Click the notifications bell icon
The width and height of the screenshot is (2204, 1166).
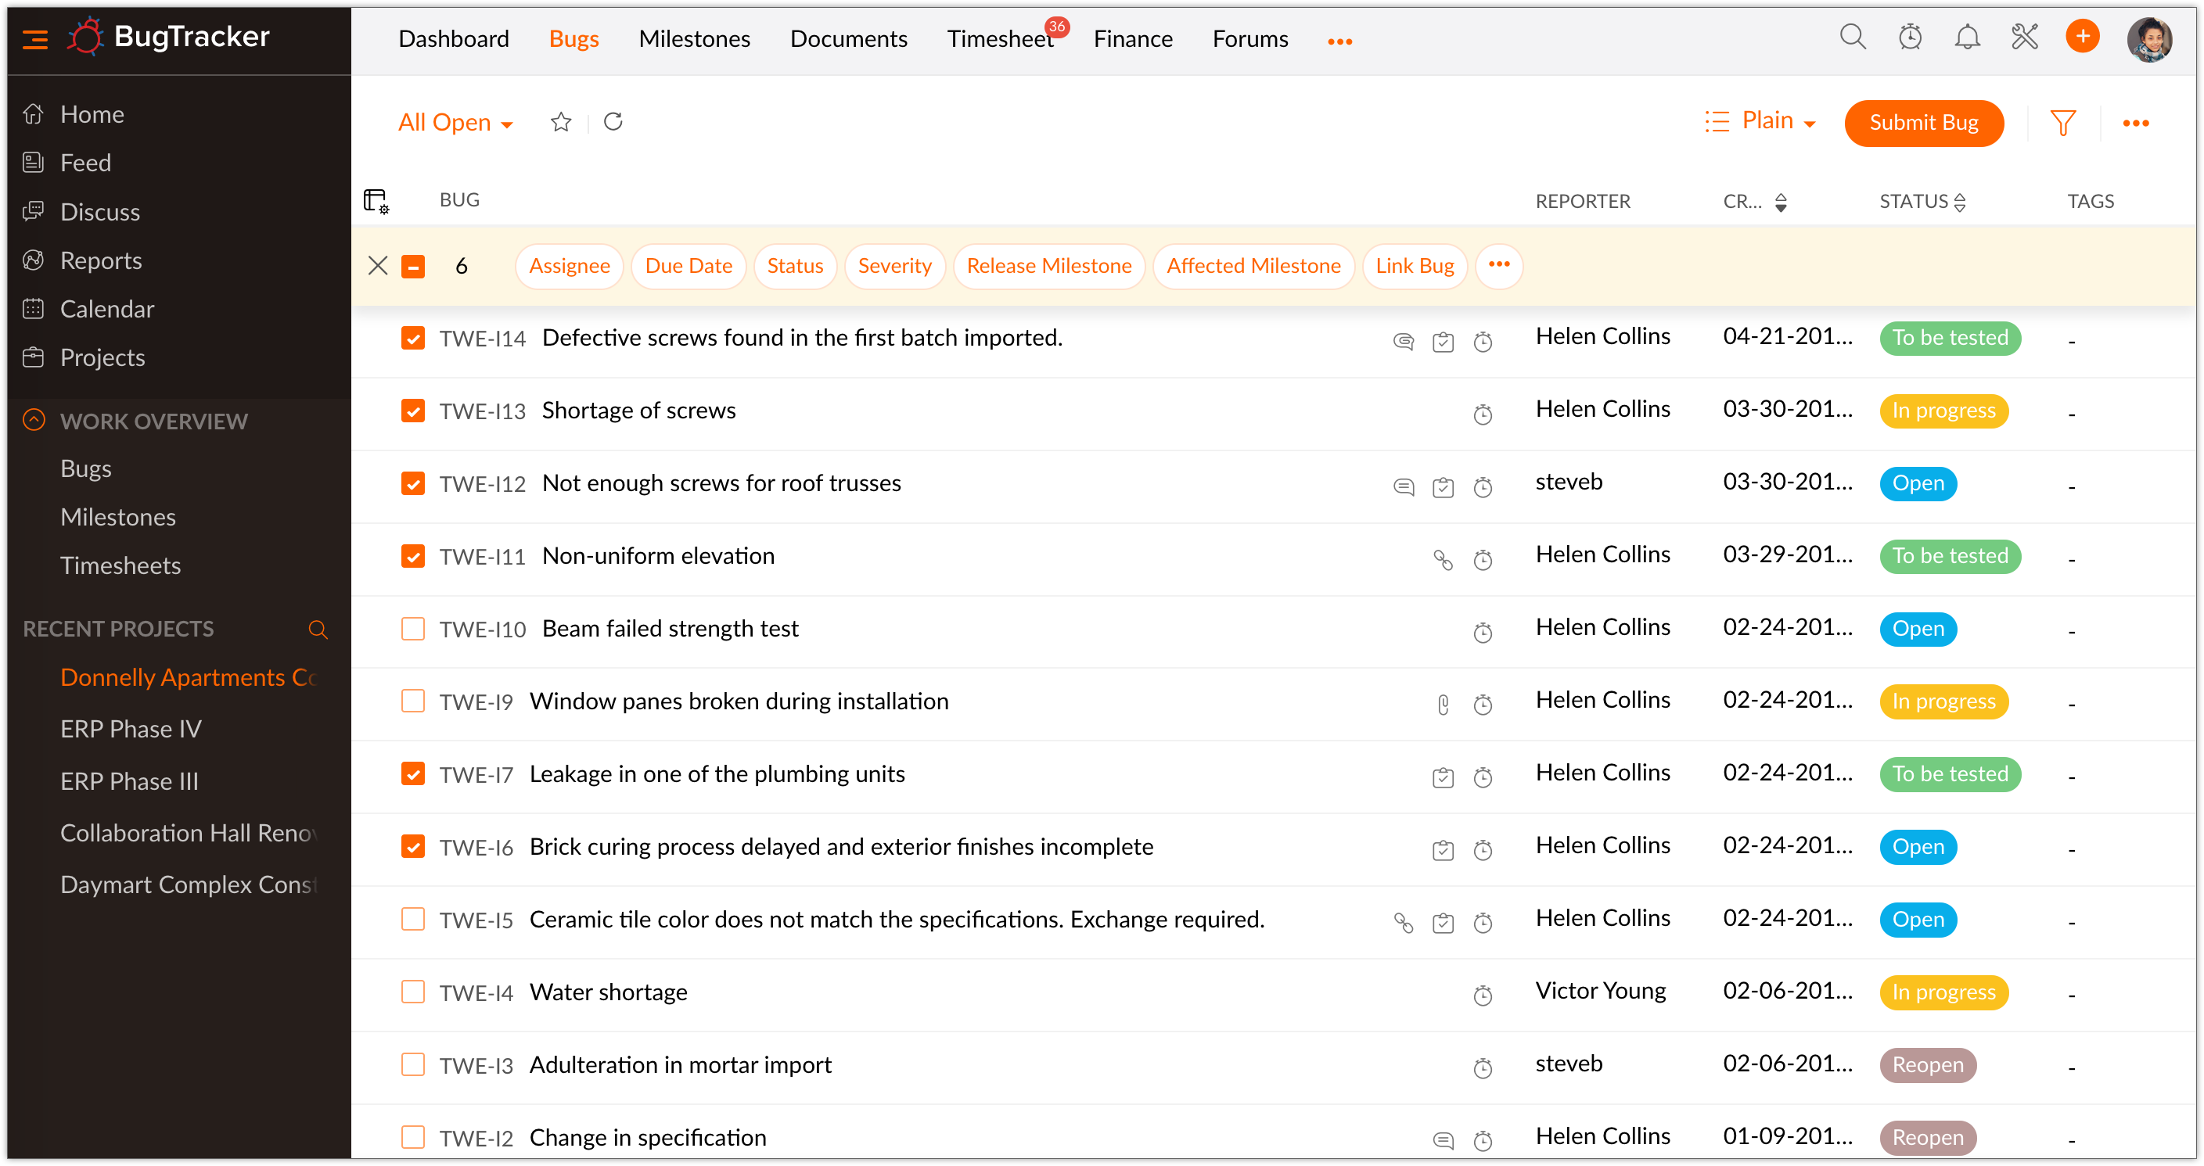click(1967, 37)
